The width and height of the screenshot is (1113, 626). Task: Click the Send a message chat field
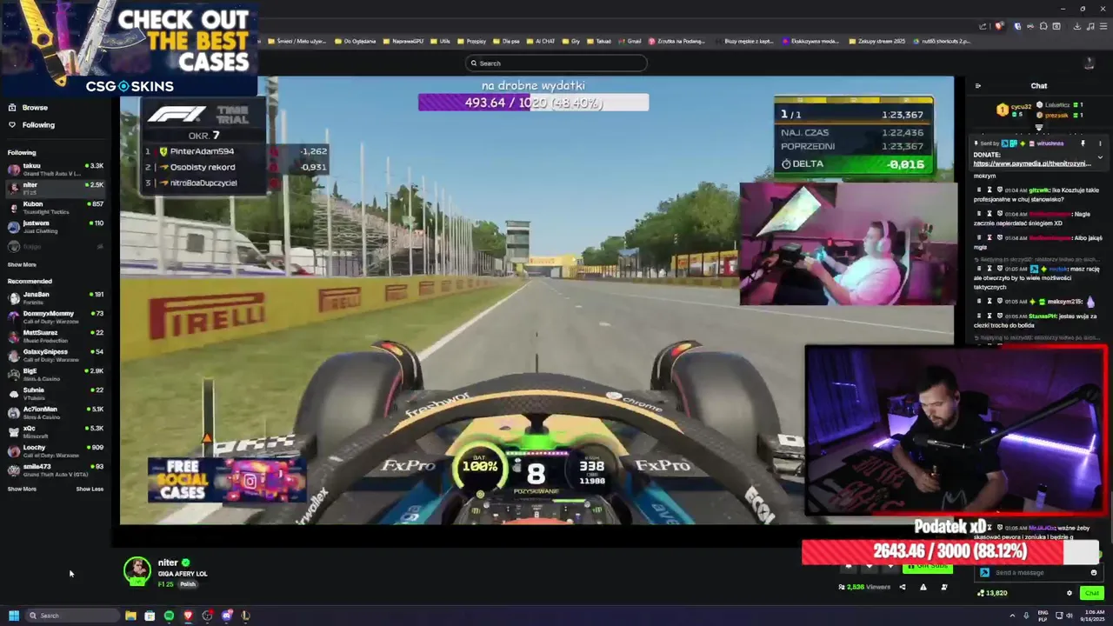[1039, 573]
